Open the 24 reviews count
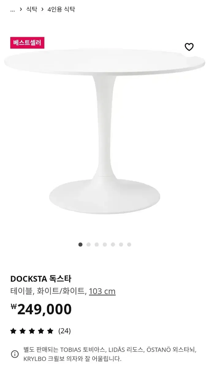Viewport: 209px width, 368px height. [65, 331]
